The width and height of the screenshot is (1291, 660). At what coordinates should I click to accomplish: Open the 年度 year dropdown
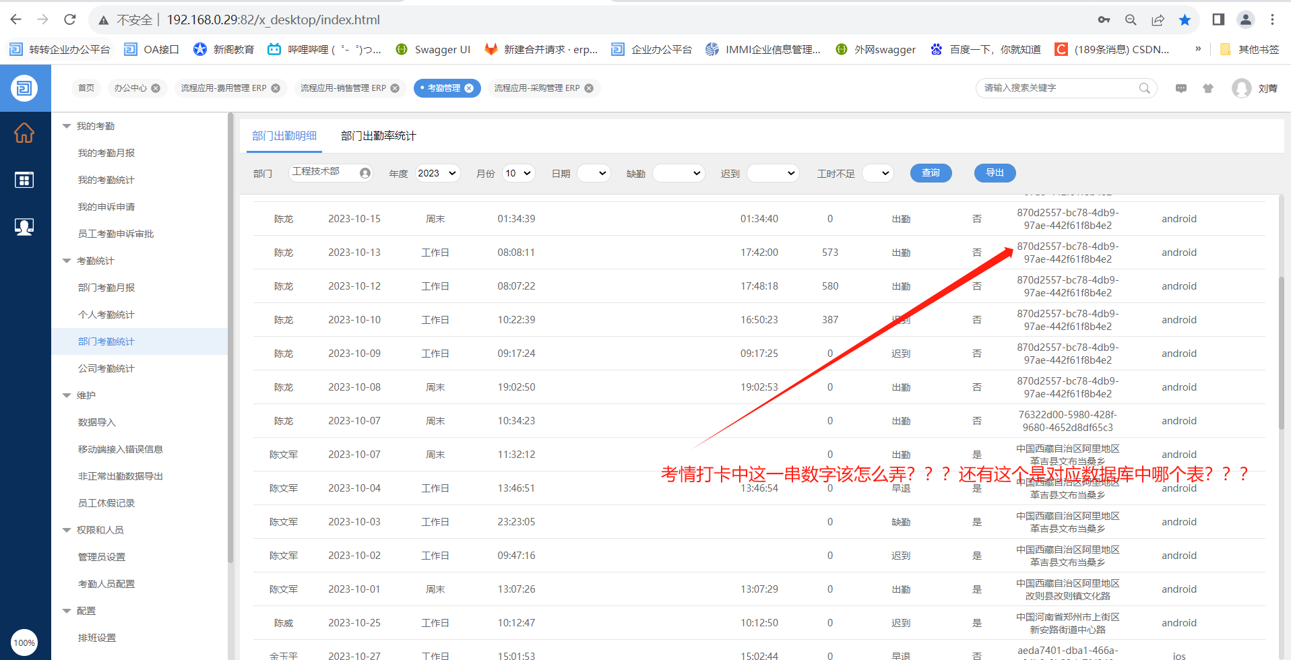coord(437,173)
